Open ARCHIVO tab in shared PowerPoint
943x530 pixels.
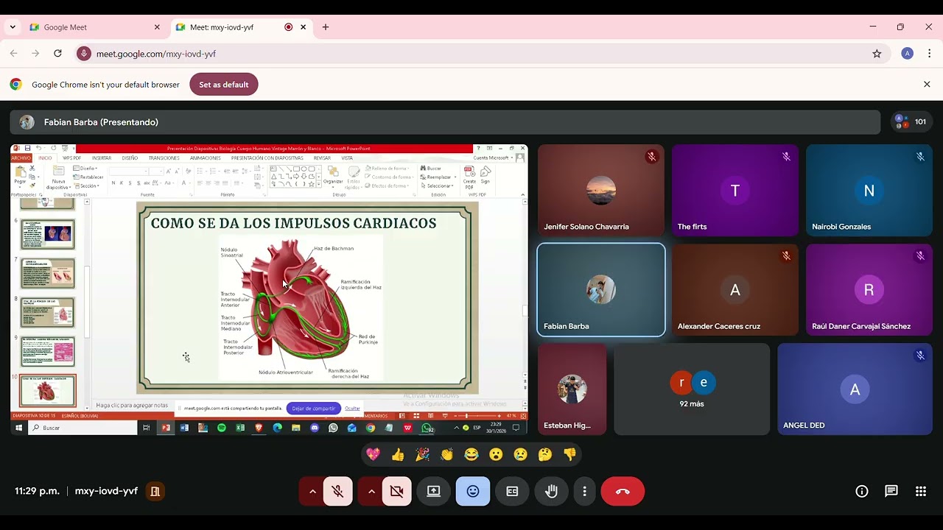click(x=21, y=158)
